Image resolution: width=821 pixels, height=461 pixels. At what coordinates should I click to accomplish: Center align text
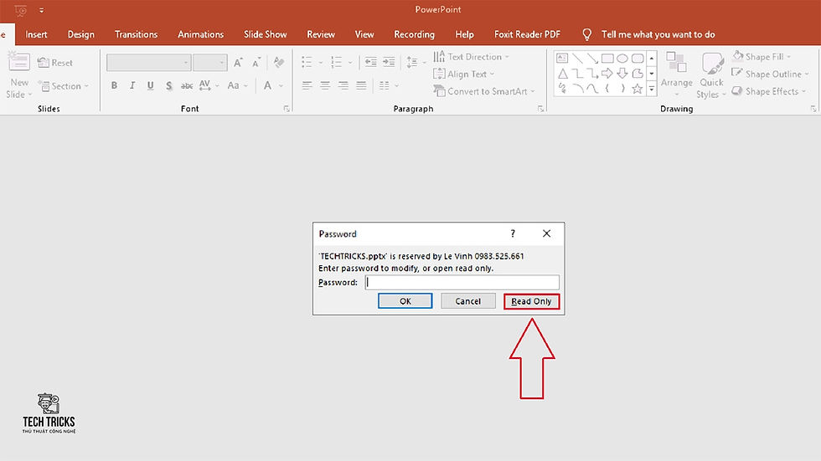point(325,85)
